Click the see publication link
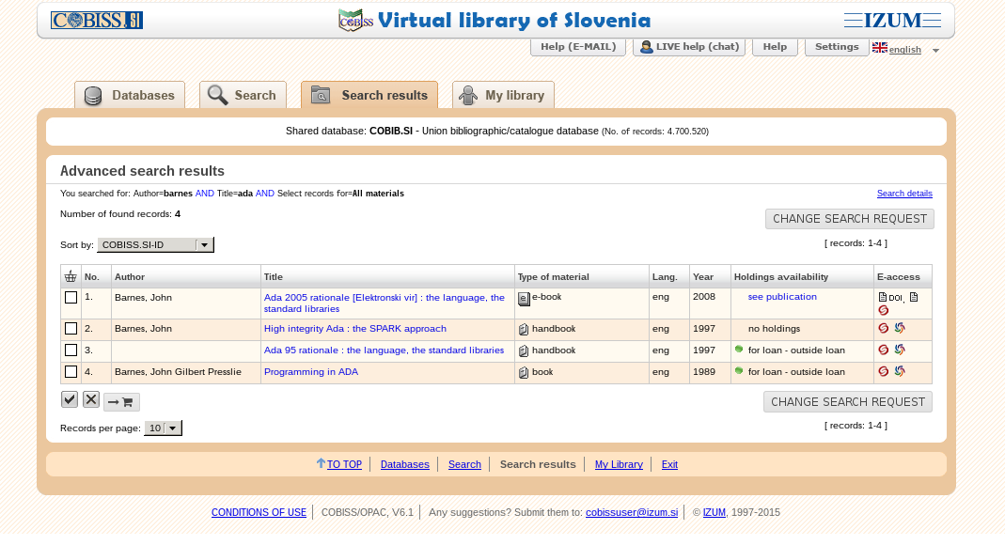The image size is (1005, 545). tap(782, 297)
